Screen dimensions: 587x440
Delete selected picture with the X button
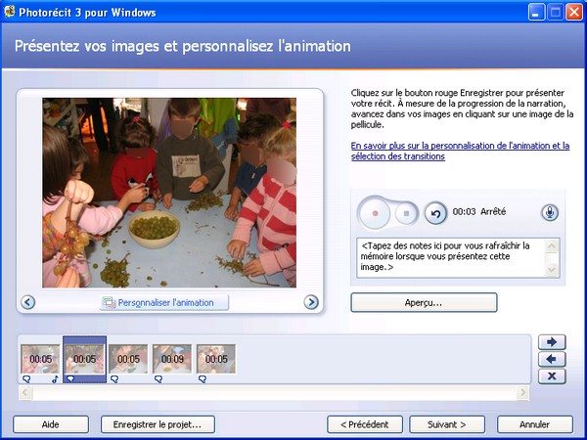tap(552, 376)
